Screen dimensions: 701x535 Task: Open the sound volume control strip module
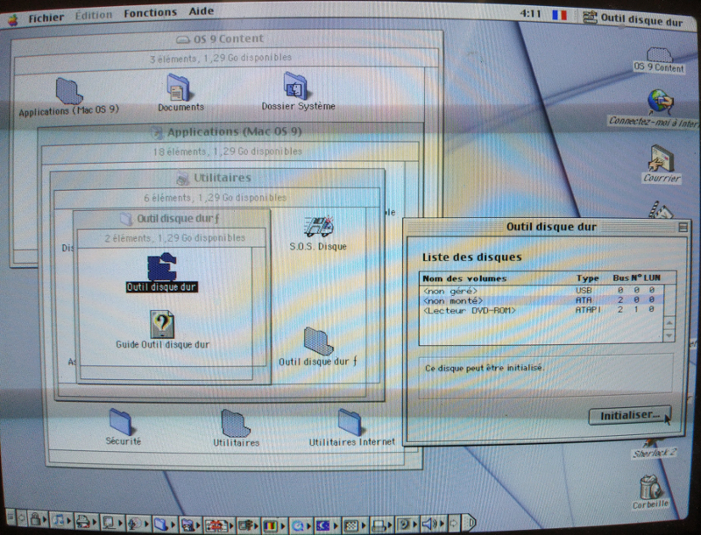click(429, 524)
